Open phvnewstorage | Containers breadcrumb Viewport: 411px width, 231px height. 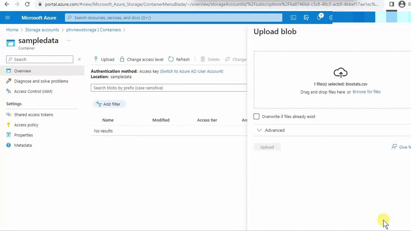[93, 30]
